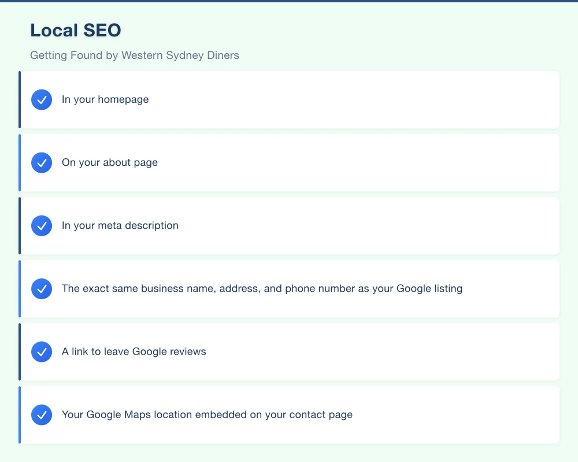This screenshot has width=578, height=462.
Task: Click the 'In your meta description' label
Action: (120, 225)
